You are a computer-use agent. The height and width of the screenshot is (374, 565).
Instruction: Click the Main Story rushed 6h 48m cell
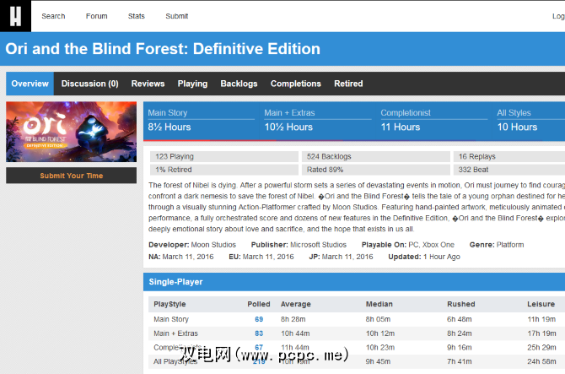(460, 319)
